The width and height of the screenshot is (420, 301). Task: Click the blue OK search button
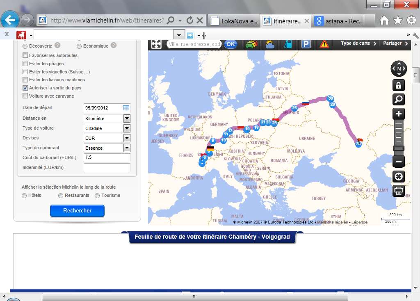(231, 44)
